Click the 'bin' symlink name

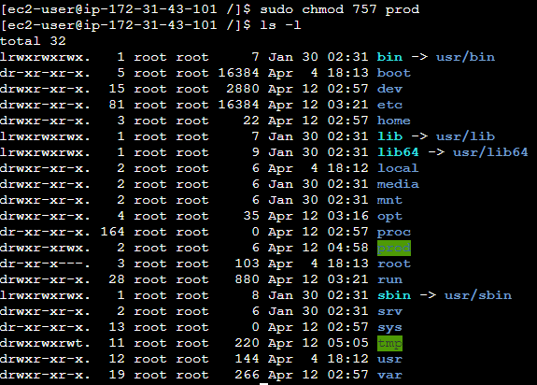tap(389, 57)
